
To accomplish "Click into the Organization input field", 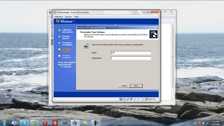I will (x=131, y=58).
